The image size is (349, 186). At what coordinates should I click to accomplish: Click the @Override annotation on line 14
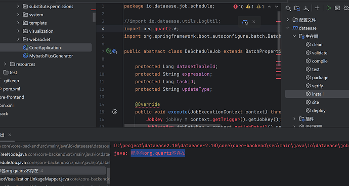coord(147,104)
